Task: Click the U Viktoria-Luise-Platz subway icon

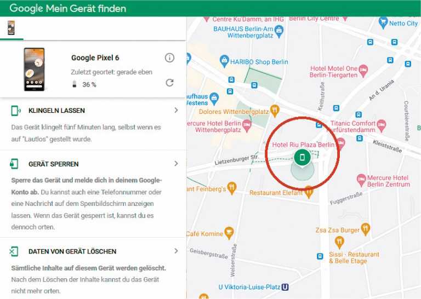Action: pos(285,287)
